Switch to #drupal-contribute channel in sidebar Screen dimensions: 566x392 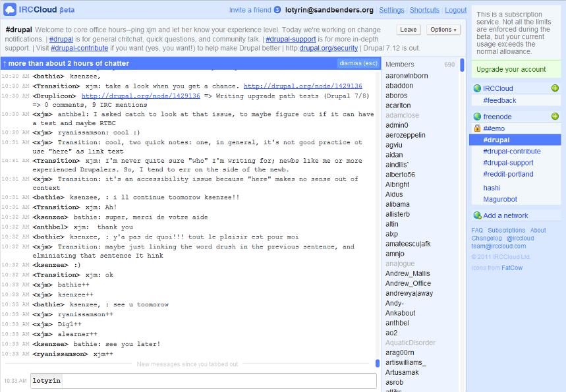click(512, 152)
